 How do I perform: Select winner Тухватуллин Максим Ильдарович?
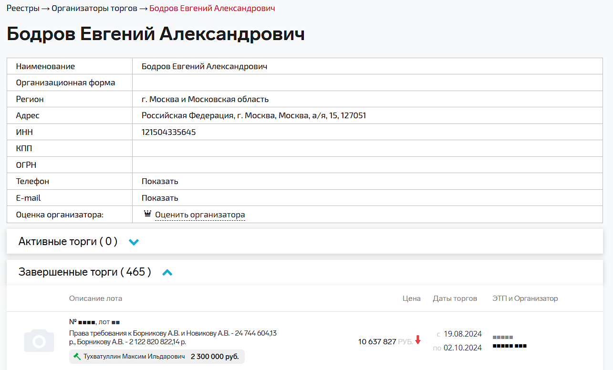[134, 356]
